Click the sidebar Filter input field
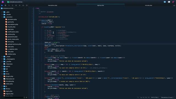Viewport: 176px width, 99px height. [x=12, y=98]
